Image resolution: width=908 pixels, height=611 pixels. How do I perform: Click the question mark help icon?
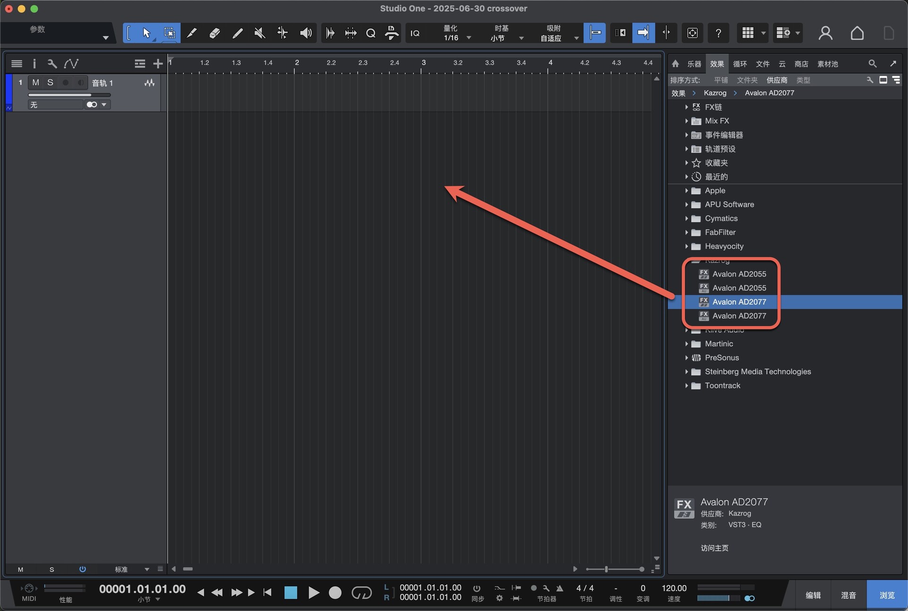pyautogui.click(x=718, y=33)
